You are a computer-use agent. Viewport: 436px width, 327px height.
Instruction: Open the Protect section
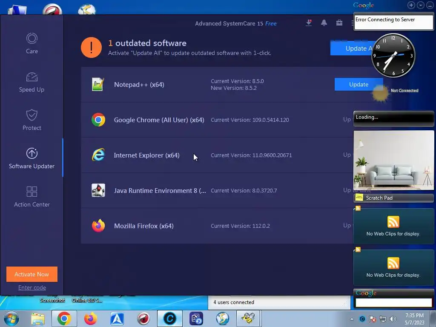(32, 120)
